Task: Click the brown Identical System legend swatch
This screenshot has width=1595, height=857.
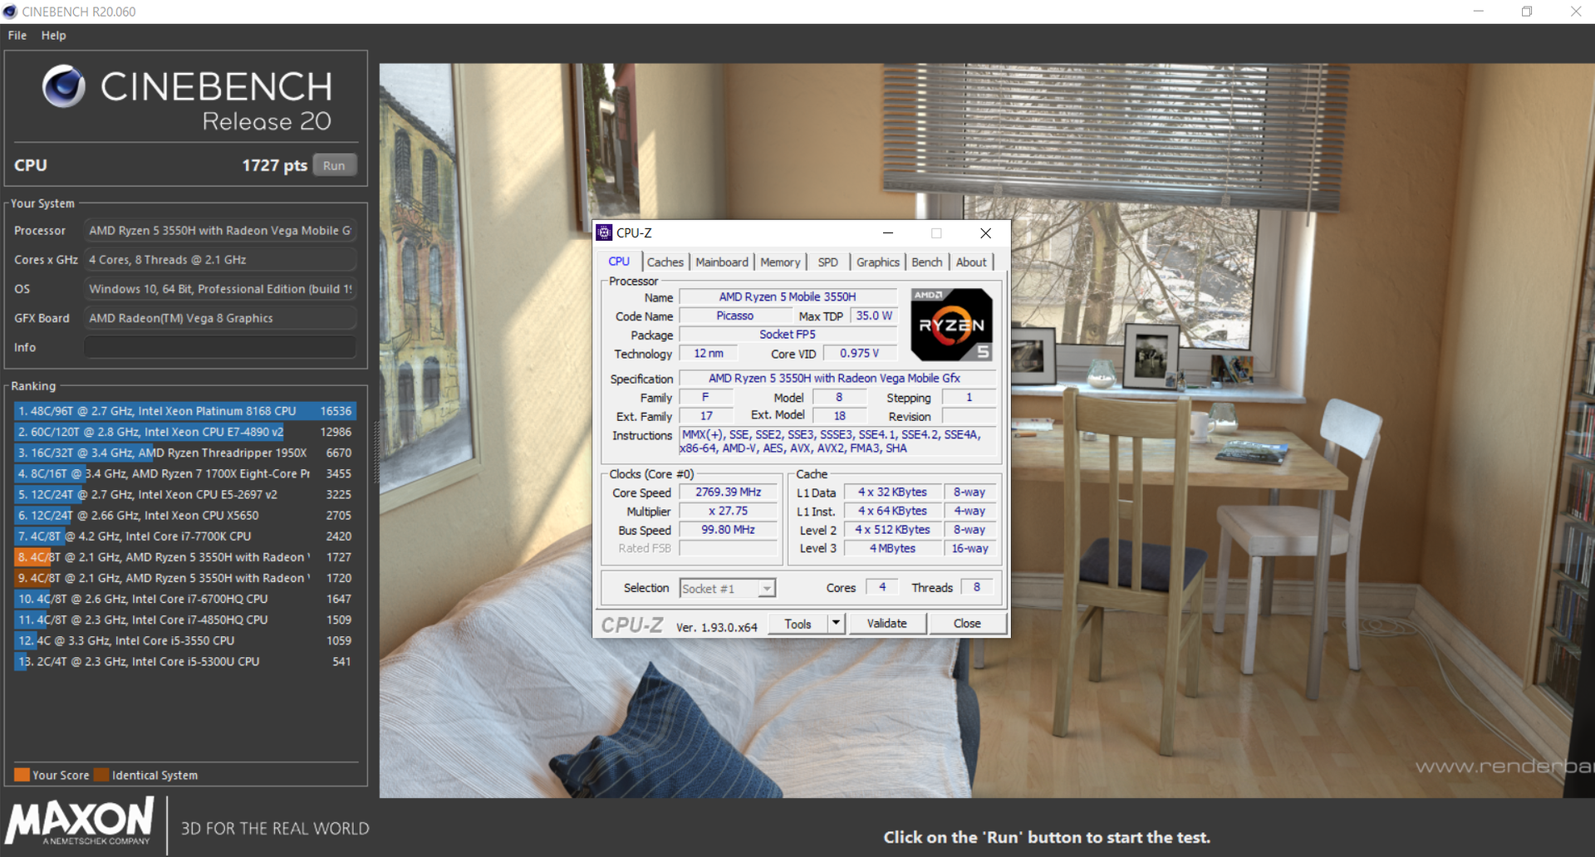Action: tap(101, 775)
